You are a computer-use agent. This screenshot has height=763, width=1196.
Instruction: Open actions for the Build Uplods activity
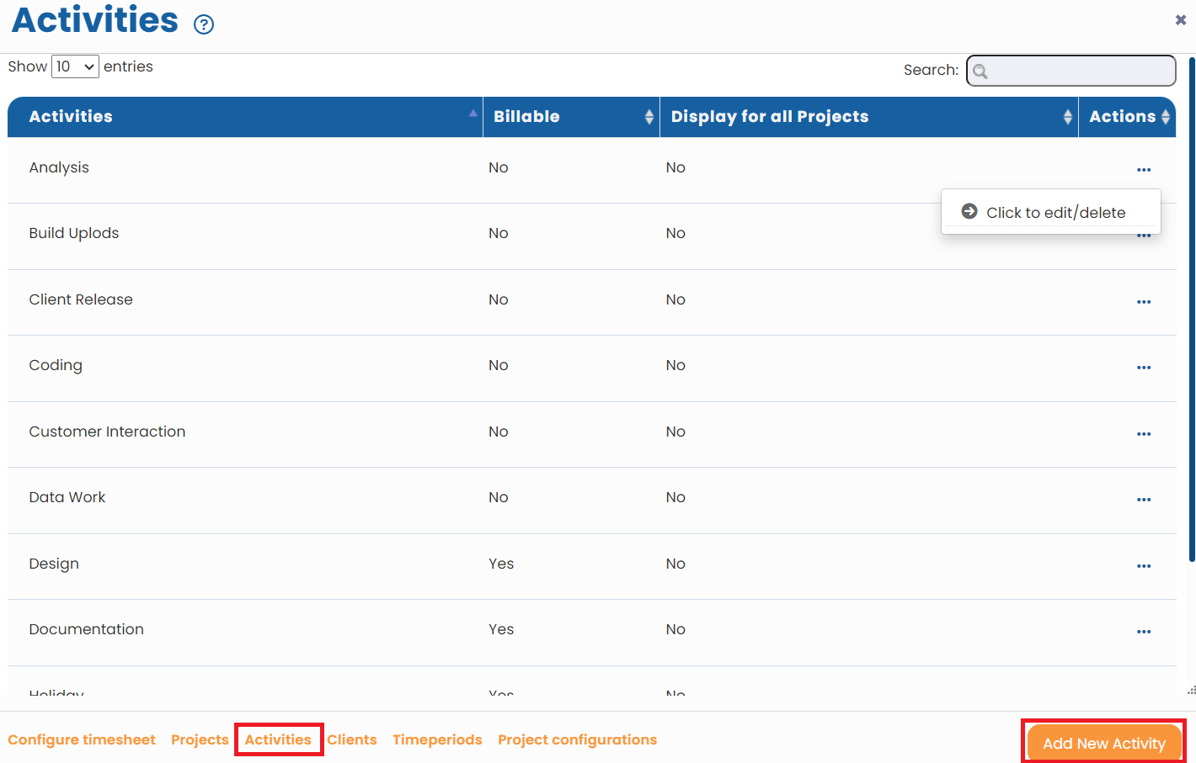pos(1144,236)
